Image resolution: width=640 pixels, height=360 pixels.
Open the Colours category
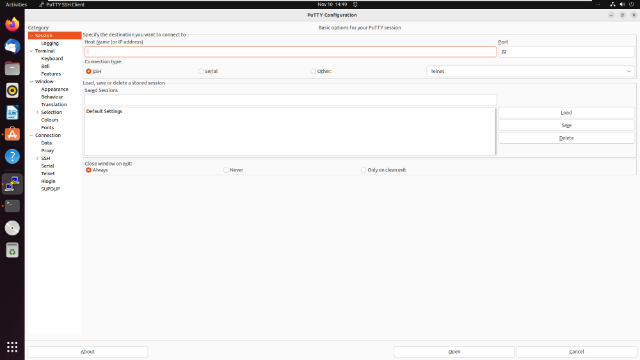(x=50, y=120)
